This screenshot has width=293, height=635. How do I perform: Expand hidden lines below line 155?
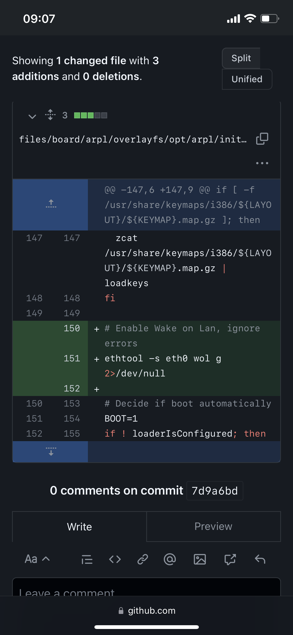[x=50, y=452]
